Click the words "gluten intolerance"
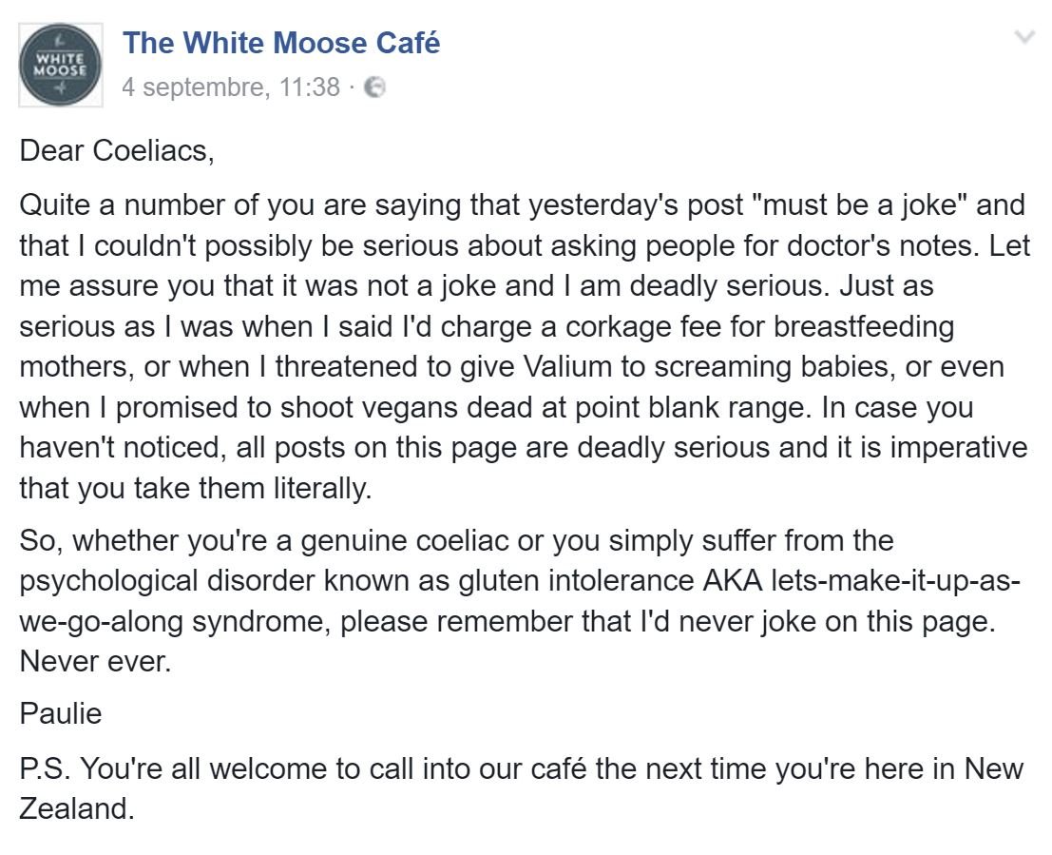Screen dimensions: 1052x855 point(576,581)
